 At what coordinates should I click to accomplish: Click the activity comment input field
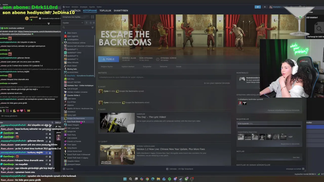(165, 77)
